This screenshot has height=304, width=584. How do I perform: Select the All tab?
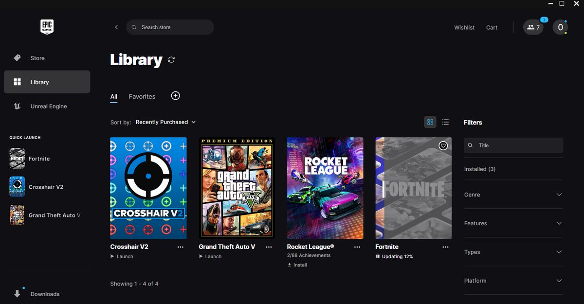point(114,96)
